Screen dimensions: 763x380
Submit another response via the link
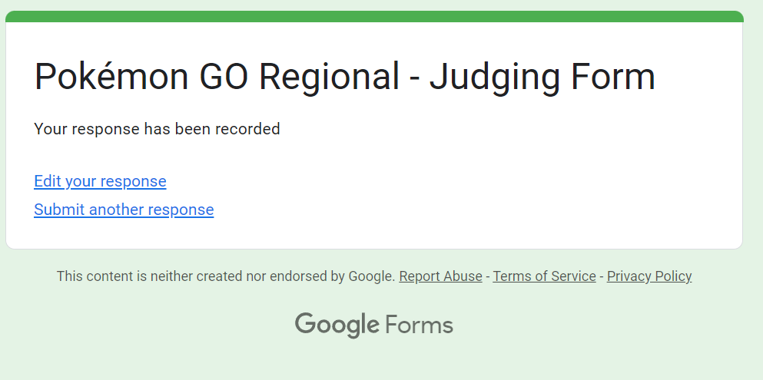124,210
